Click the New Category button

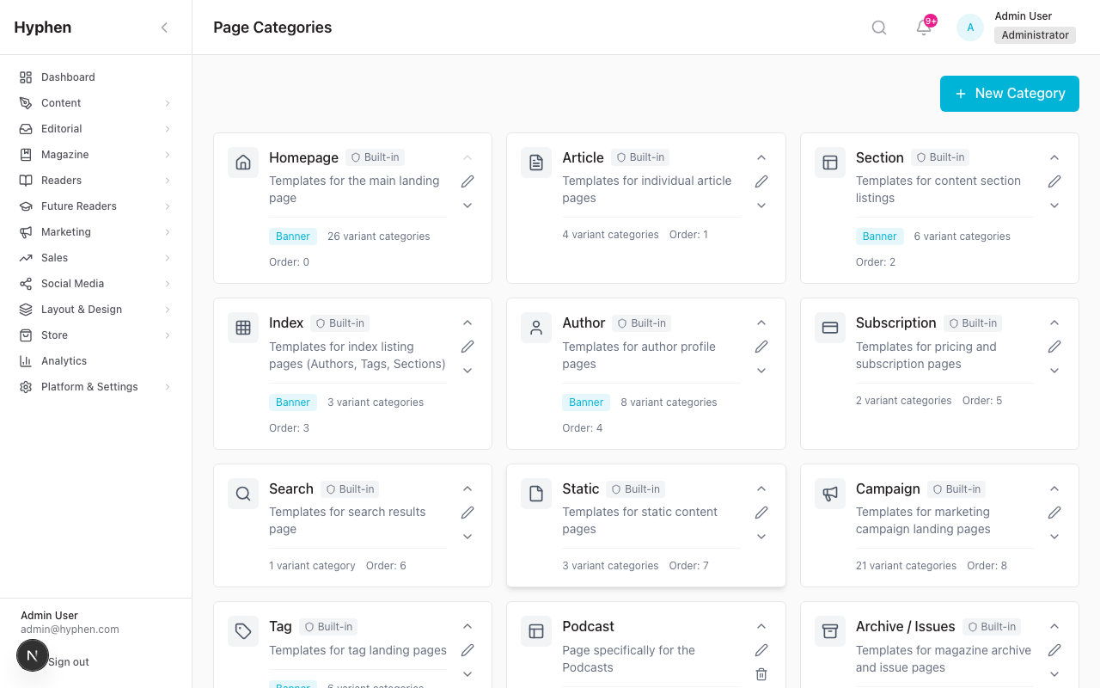pos(1009,93)
